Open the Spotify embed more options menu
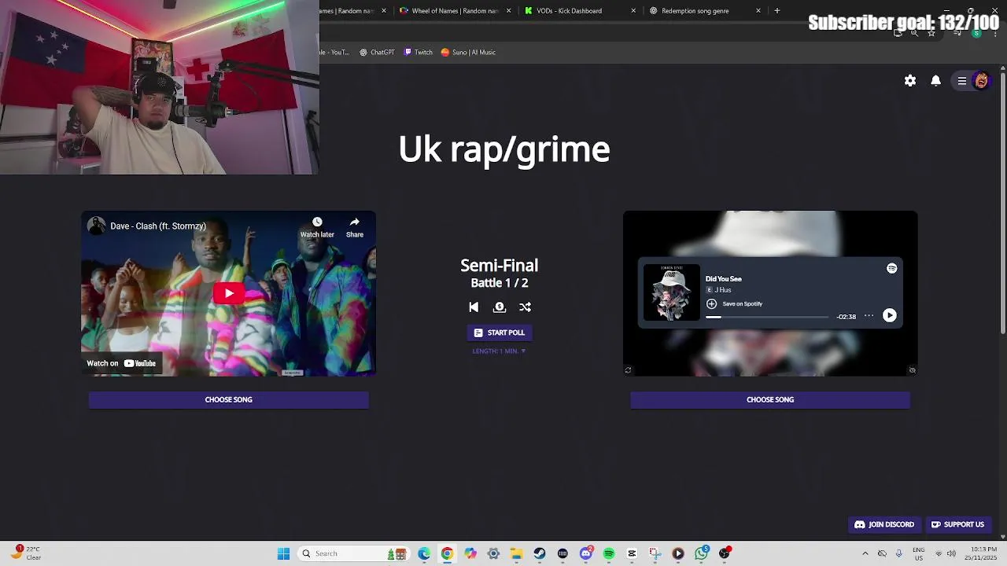1007x566 pixels. point(869,316)
